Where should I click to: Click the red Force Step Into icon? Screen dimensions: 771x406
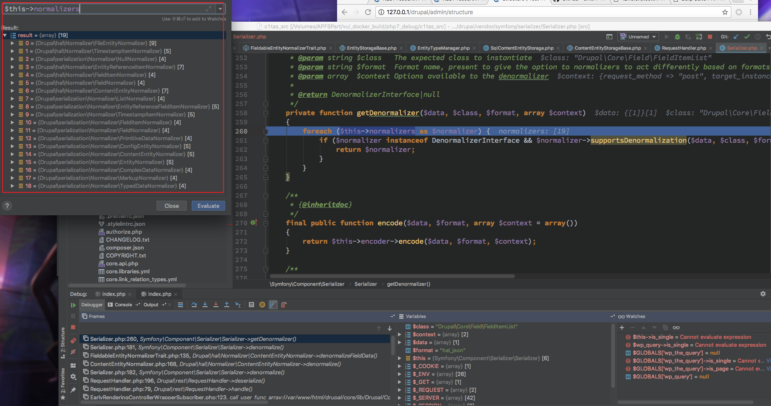coord(216,305)
